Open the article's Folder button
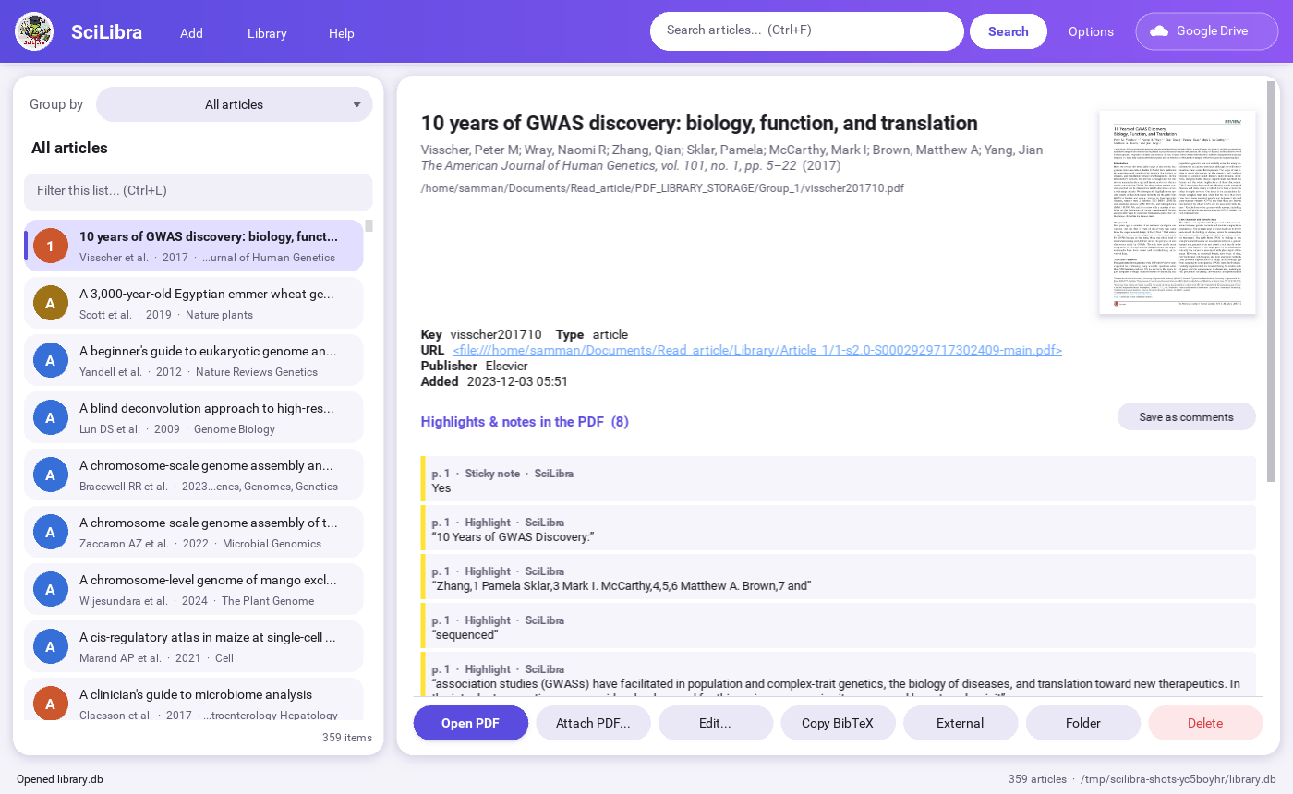Viewport: 1293px width, 794px height. click(x=1083, y=723)
